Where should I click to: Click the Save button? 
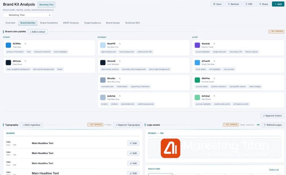[217, 4]
